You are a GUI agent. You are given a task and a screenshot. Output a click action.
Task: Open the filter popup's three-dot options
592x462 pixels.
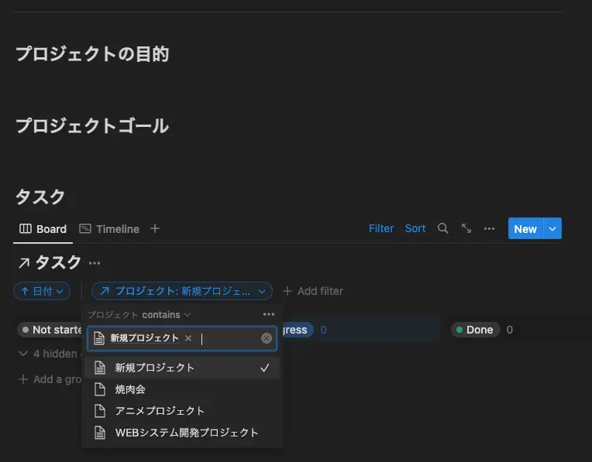[x=268, y=315]
